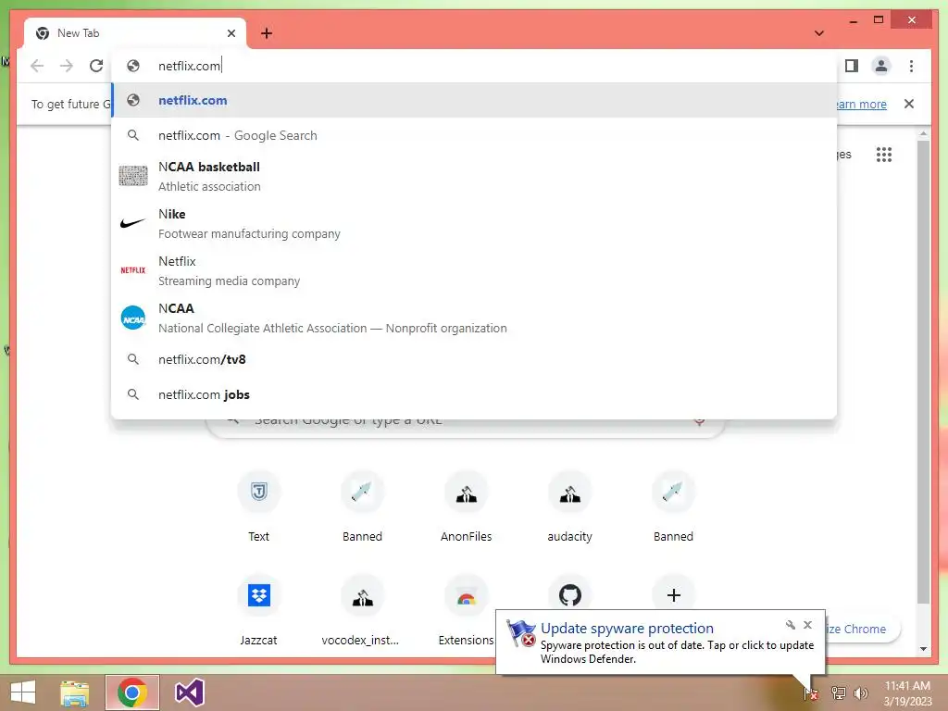Click the volume speaker tray icon
This screenshot has width=948, height=711.
861,692
